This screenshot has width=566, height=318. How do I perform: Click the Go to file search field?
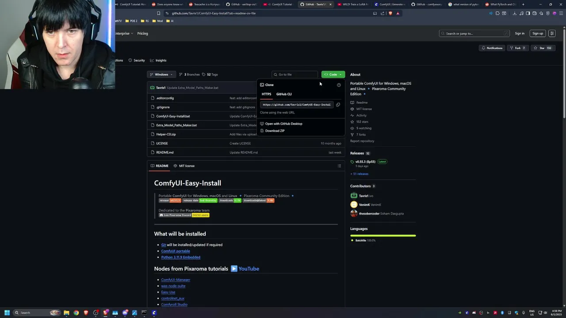pyautogui.click(x=295, y=74)
